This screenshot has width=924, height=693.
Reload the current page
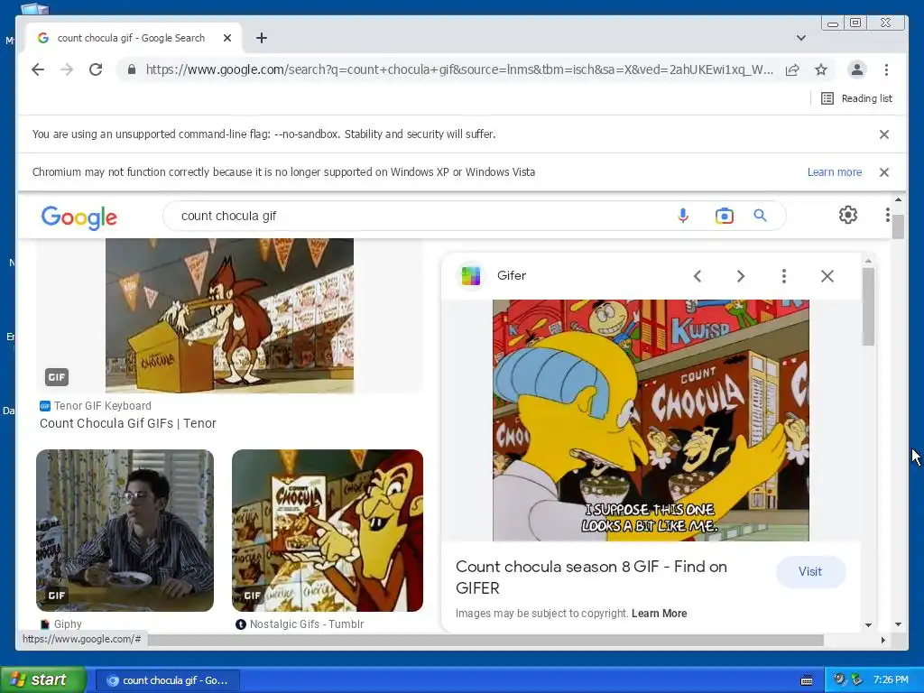pos(96,69)
